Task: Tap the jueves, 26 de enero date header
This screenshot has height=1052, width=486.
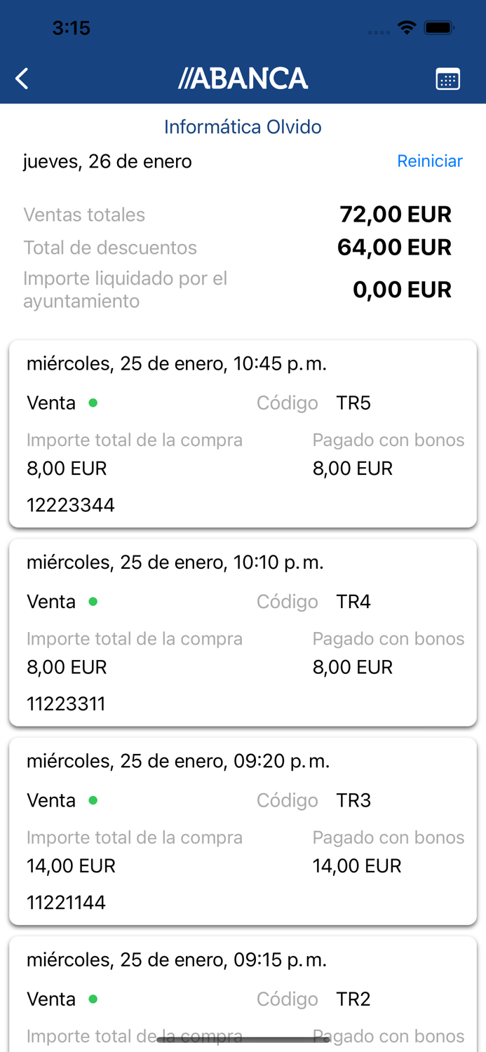Action: [107, 161]
